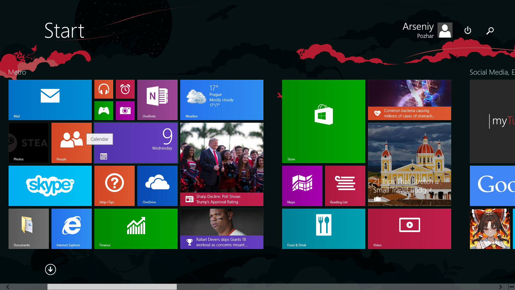
Task: Open the anime character picture tile
Action: [x=490, y=229]
